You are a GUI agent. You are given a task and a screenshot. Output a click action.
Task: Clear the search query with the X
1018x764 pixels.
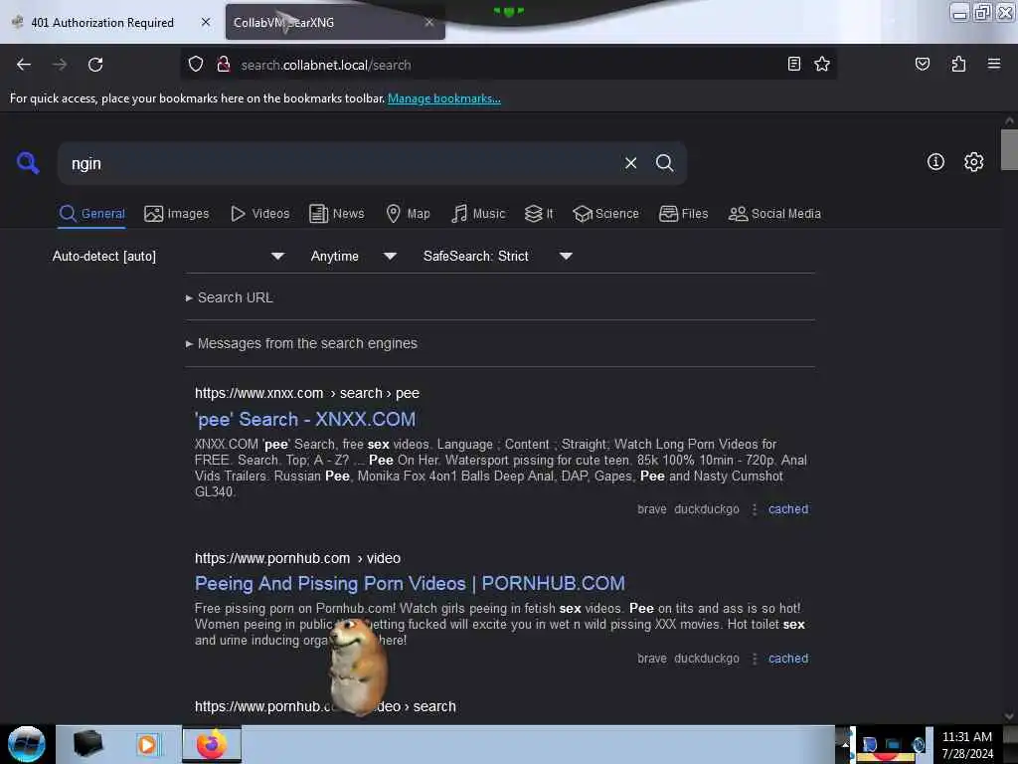coord(630,163)
